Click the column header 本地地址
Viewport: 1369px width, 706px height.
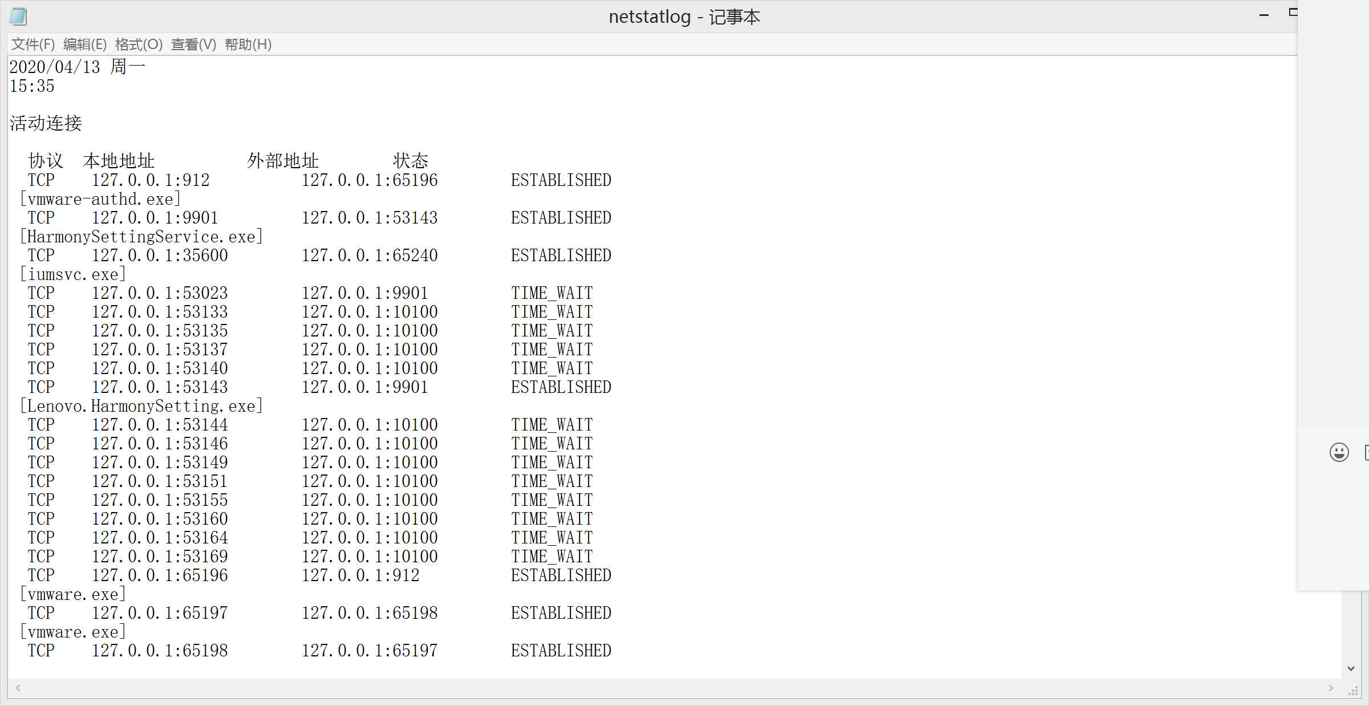click(x=119, y=161)
